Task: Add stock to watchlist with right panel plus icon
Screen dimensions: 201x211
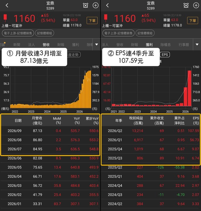Action: pyautogui.click(x=196, y=5)
